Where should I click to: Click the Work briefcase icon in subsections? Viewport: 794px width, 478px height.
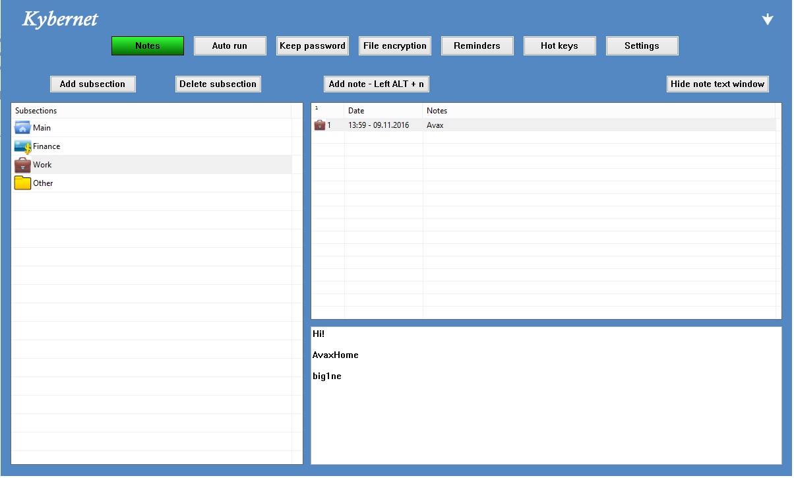(22, 165)
